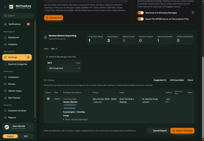Click into the sidebar Search field
This screenshot has height=141, width=204.
(x=18, y=16)
